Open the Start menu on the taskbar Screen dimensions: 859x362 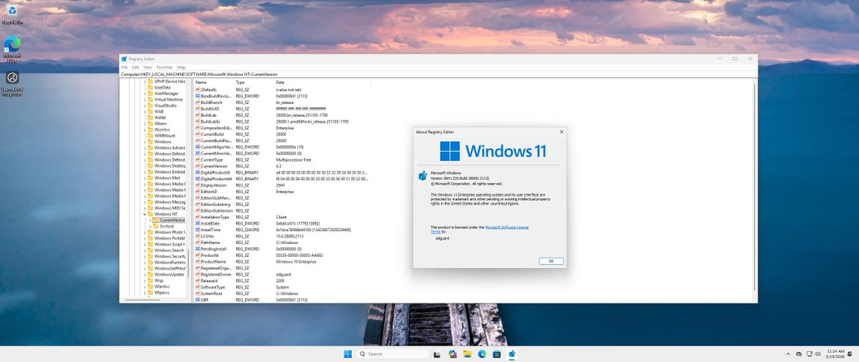pyautogui.click(x=347, y=354)
